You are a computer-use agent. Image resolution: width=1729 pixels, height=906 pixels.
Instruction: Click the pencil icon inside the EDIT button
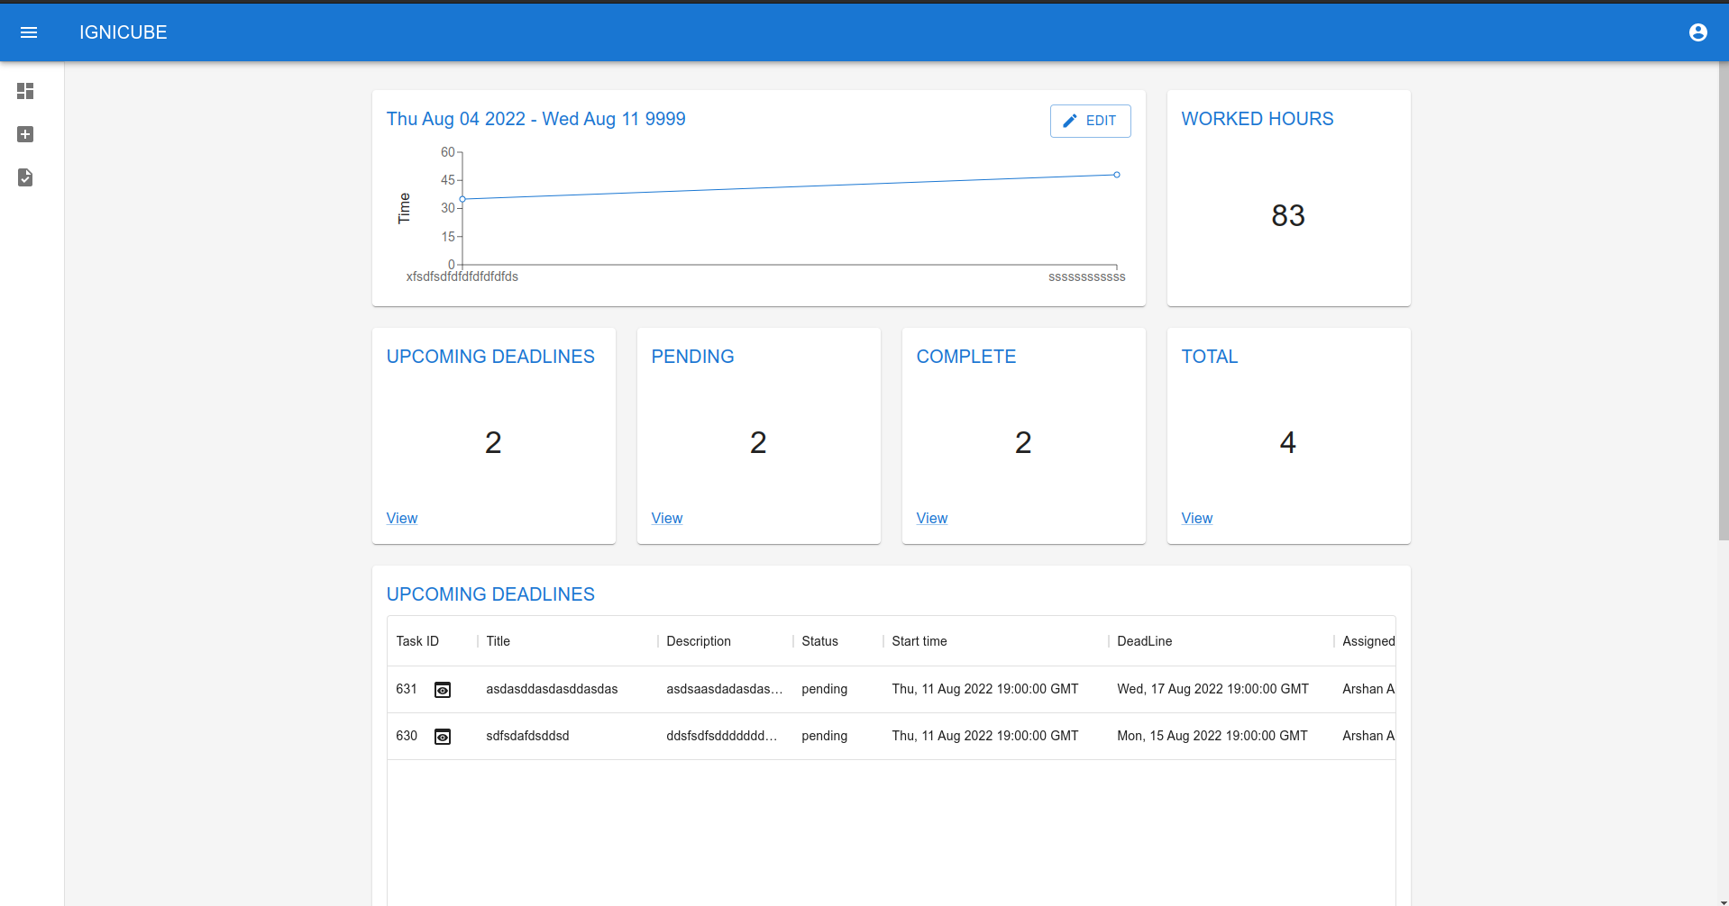point(1070,120)
